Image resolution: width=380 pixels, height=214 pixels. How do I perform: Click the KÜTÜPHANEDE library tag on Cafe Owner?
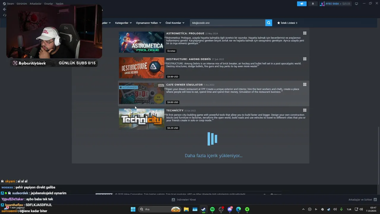[129, 87]
